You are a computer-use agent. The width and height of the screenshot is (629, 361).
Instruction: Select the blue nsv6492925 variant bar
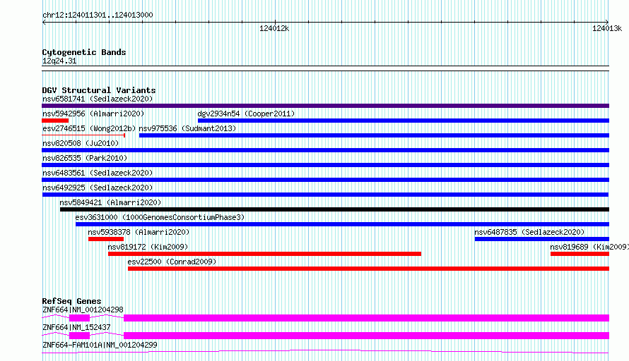325,195
